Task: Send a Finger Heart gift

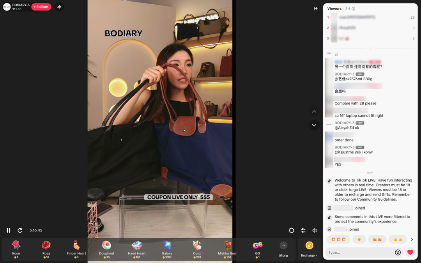Action: pyautogui.click(x=76, y=249)
